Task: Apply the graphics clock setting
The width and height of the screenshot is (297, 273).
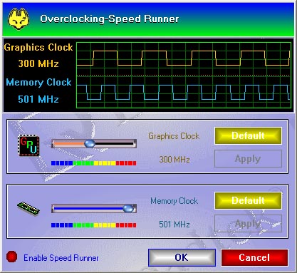Action: 248,159
